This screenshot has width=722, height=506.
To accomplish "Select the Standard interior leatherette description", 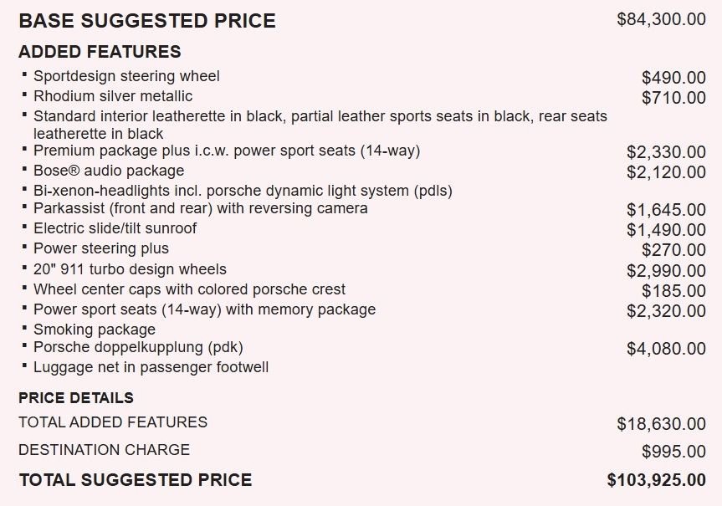I will [x=320, y=125].
